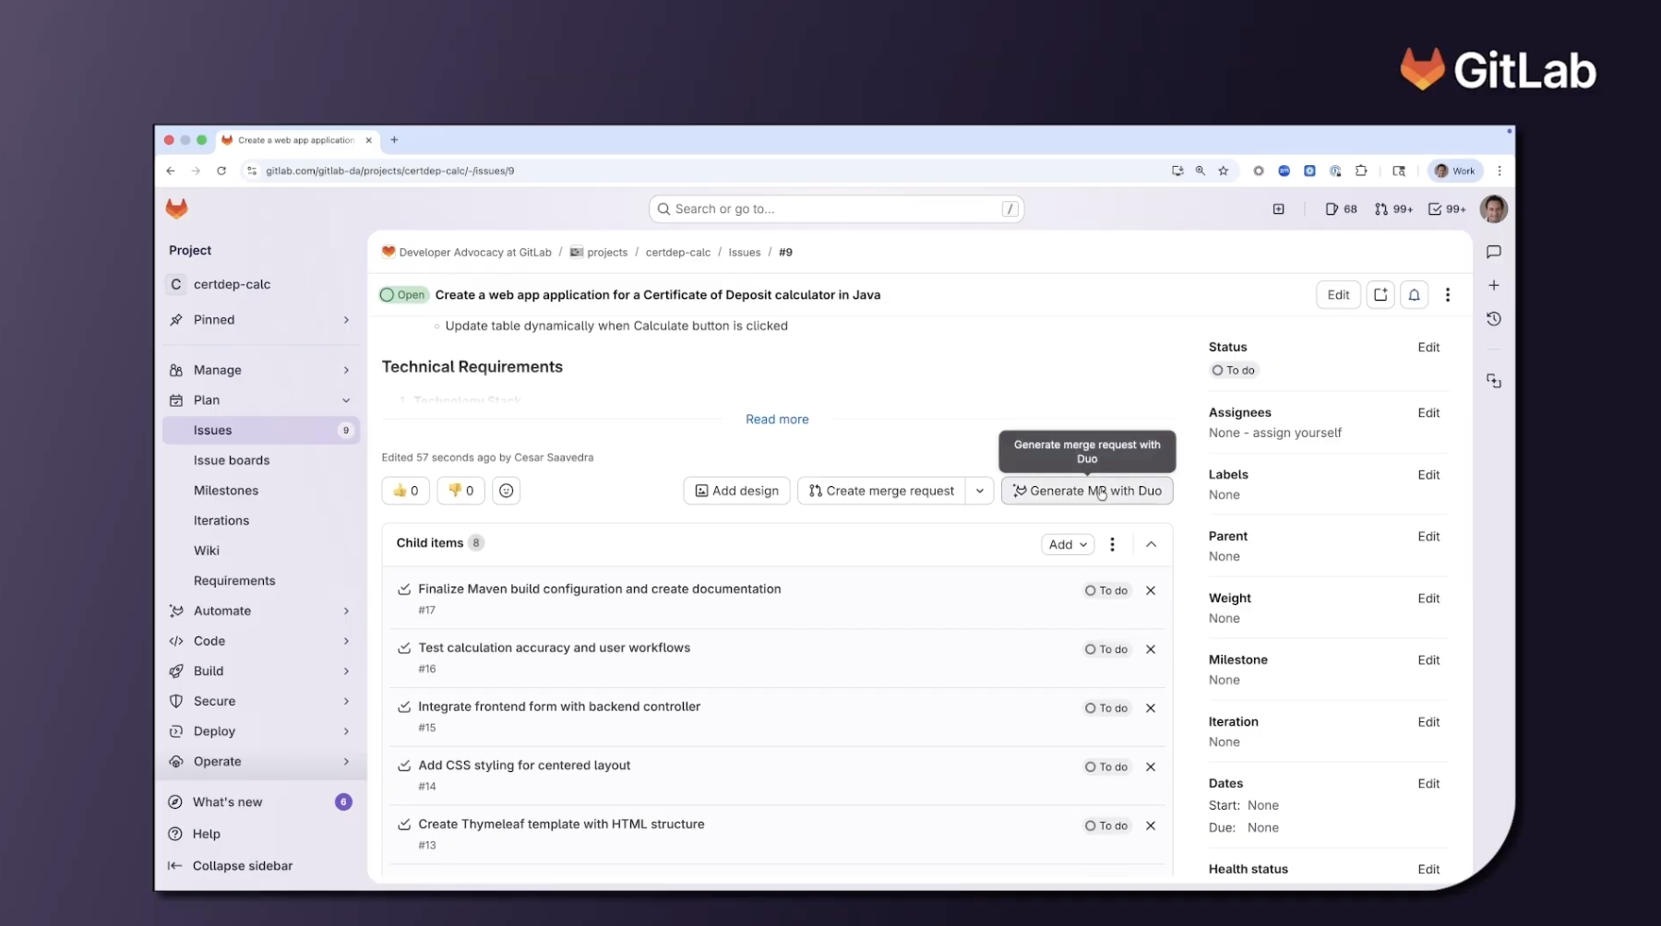1661x926 pixels.
Task: Click the notification bell on the issue header
Action: click(x=1414, y=294)
